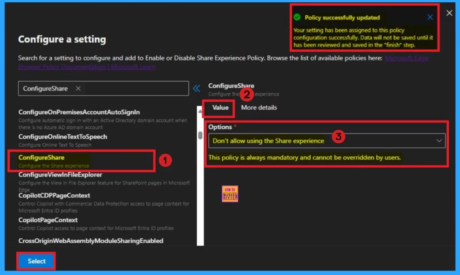Dismiss the Policy successfully updated notification
460x275 pixels.
point(430,17)
